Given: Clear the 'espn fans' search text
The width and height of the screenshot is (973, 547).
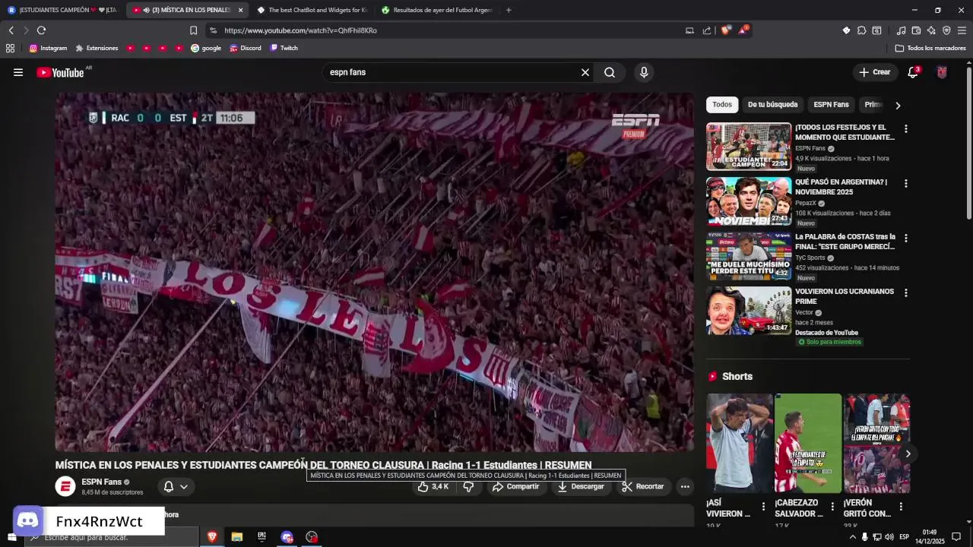Looking at the screenshot, I should click(x=585, y=72).
